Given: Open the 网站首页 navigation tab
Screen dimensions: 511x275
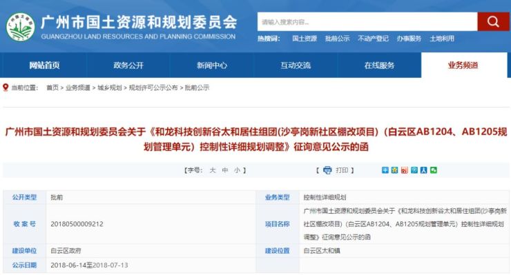Looking at the screenshot, I should pyautogui.click(x=44, y=65).
